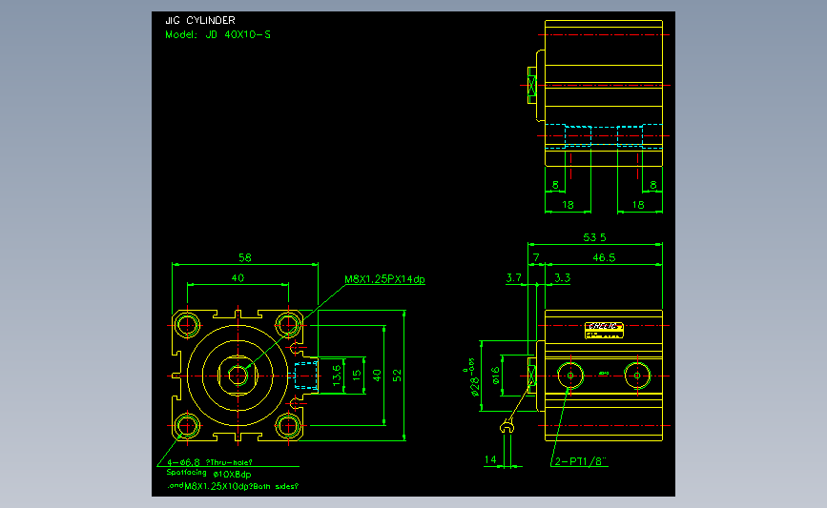This screenshot has height=508, width=827.
Task: Click the "JIG CYLINDER" title text
Action: pyautogui.click(x=200, y=21)
